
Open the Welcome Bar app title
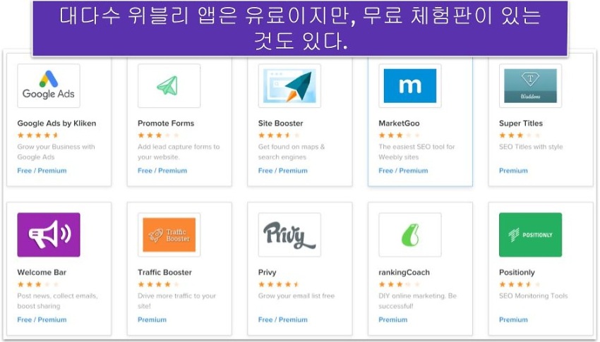coord(42,272)
